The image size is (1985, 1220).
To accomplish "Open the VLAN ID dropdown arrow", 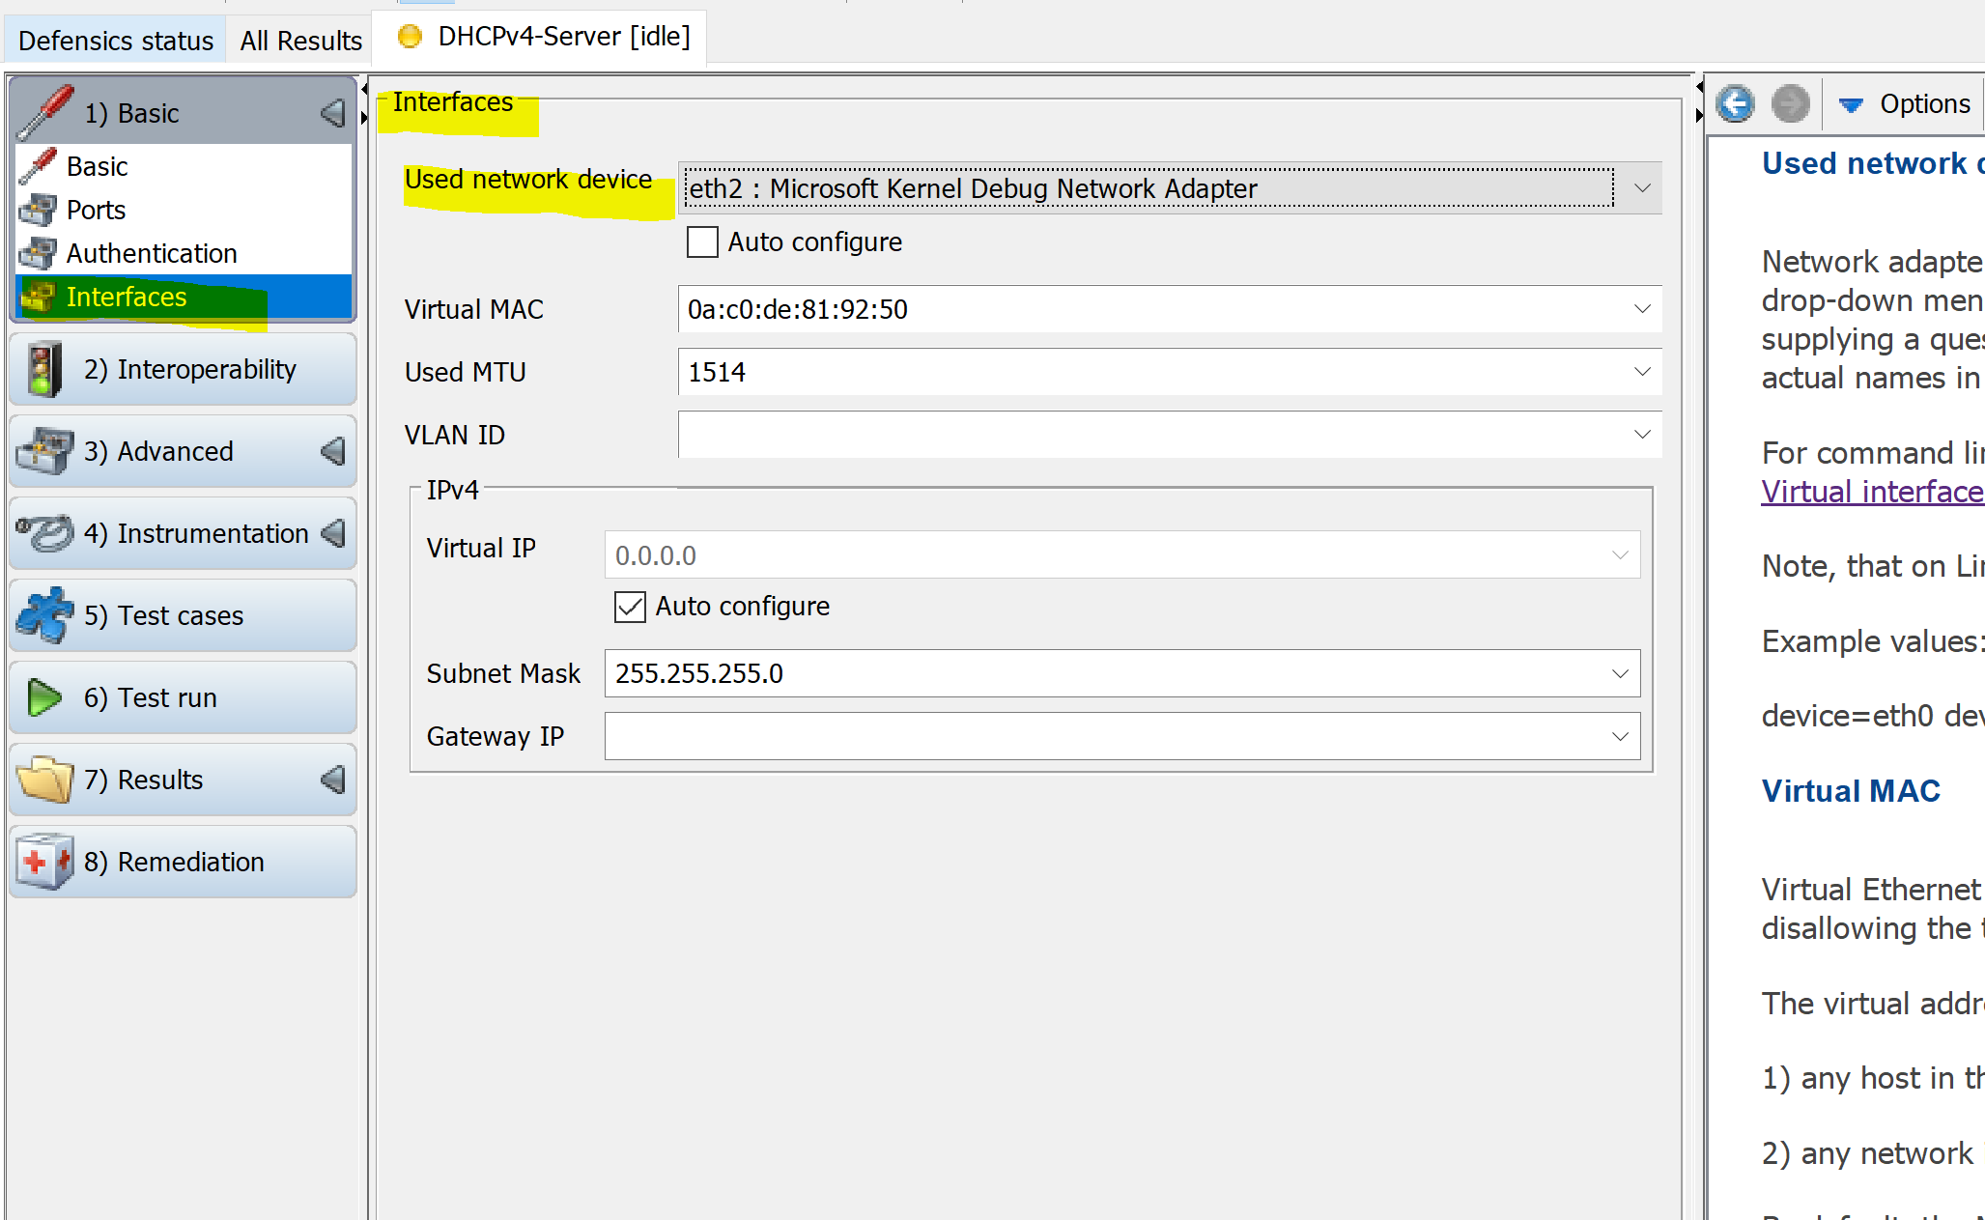I will coord(1642,435).
